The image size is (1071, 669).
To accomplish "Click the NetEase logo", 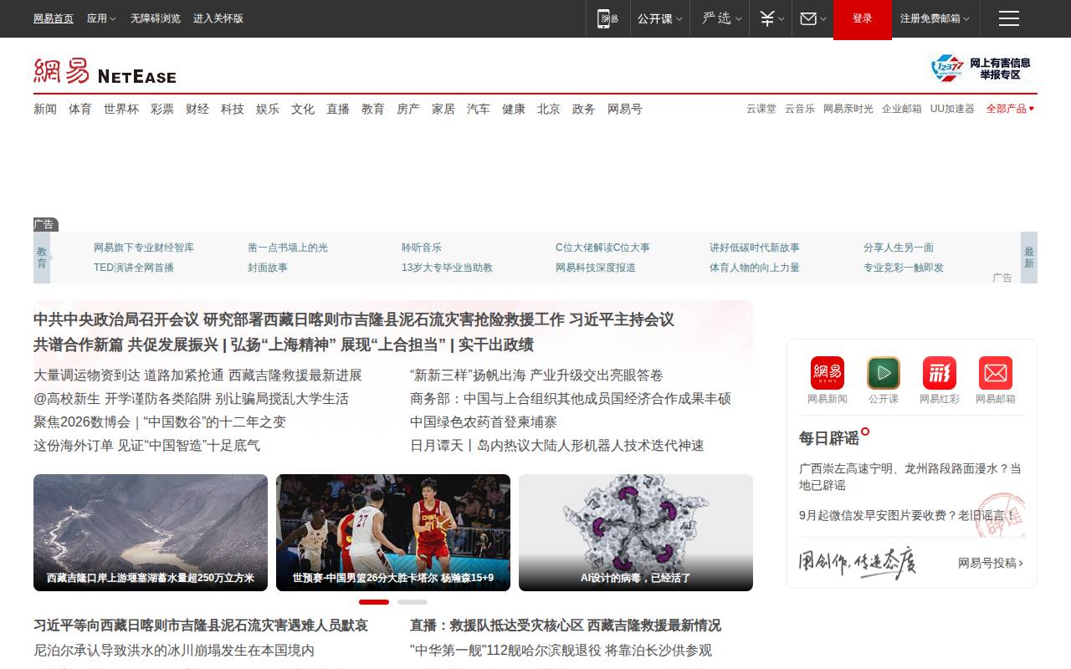I will tap(105, 71).
